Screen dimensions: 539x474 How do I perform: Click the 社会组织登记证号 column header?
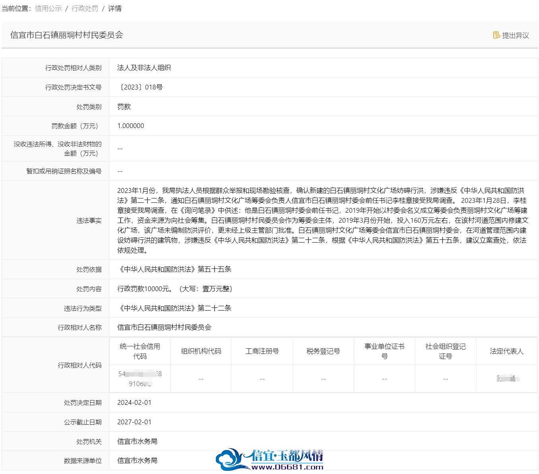click(446, 351)
